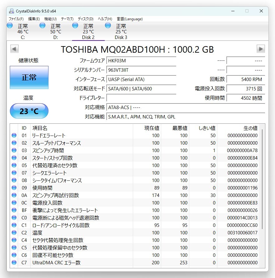Screen dimensions: 275x278
Task: Click the status orb for ID 02
Action: [x=14, y=143]
